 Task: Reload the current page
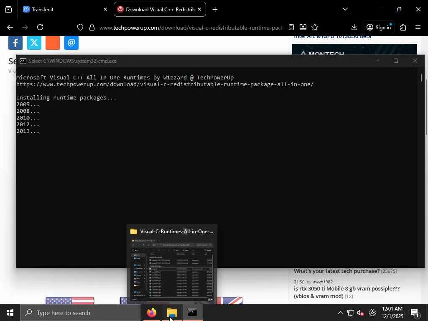40,27
